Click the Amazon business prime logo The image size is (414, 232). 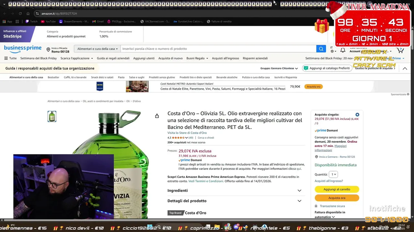coord(23,49)
